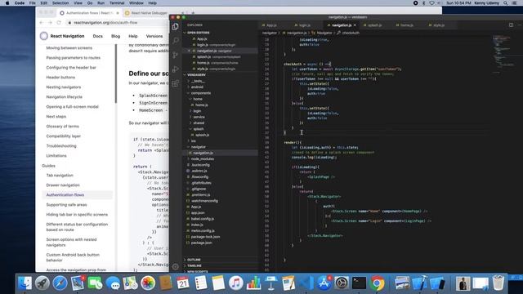Viewport: 523px width, 294px height.
Task: Collapse the components folder
Action: click(x=201, y=93)
